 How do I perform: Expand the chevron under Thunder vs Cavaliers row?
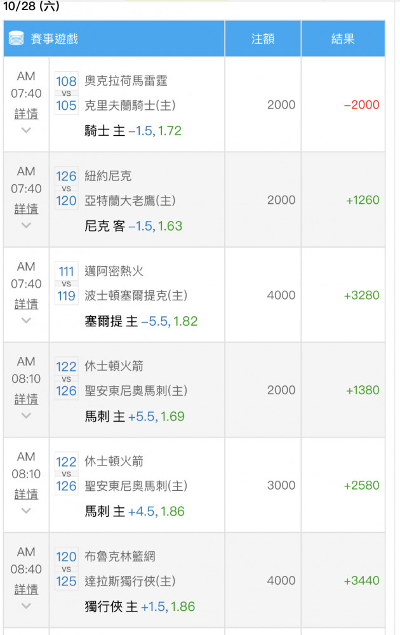point(26,130)
